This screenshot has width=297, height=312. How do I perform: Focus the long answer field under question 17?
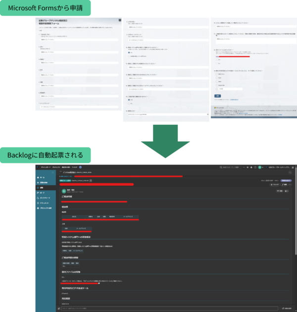pos(256,41)
